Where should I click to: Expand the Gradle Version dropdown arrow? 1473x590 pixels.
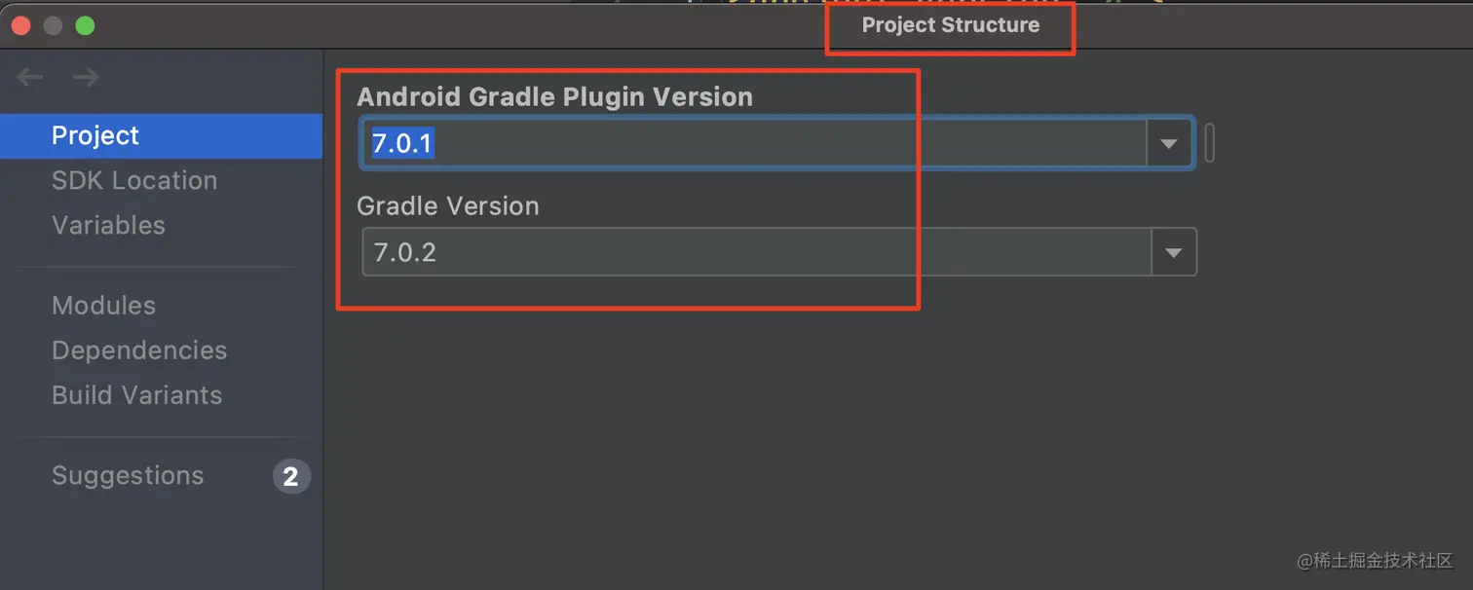coord(1173,253)
